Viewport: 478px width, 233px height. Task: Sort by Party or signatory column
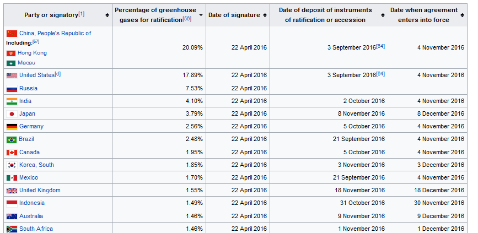click(x=107, y=15)
